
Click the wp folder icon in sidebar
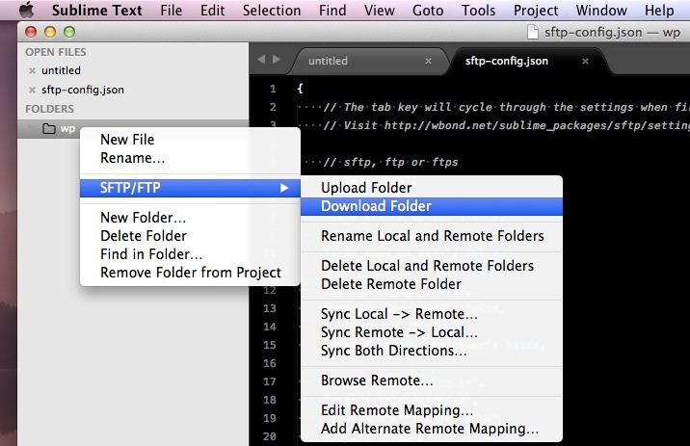49,128
